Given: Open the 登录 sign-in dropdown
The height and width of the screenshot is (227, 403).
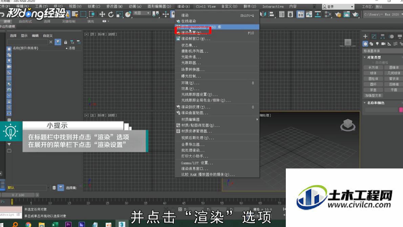Looking at the screenshot, I should click(x=338, y=7).
